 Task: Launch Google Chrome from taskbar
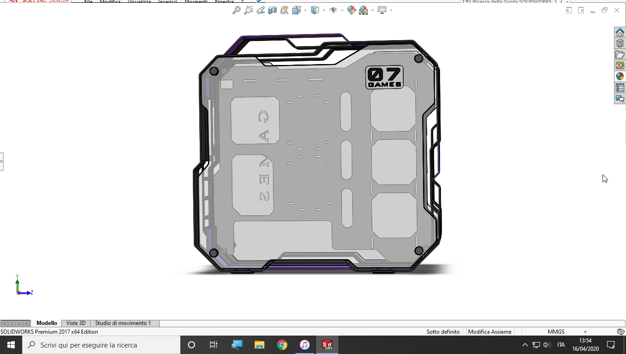pos(282,345)
